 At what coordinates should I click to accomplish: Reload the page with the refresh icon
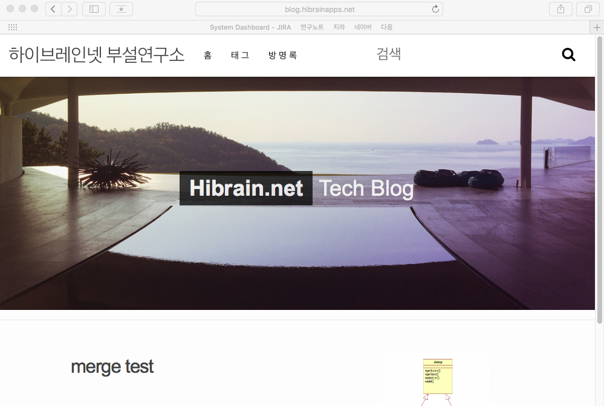pos(435,9)
